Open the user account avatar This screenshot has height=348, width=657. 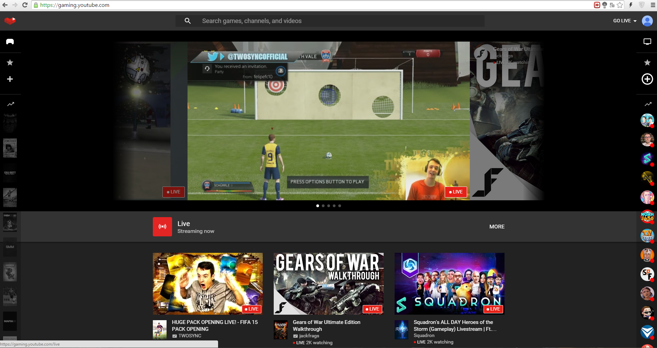[647, 21]
